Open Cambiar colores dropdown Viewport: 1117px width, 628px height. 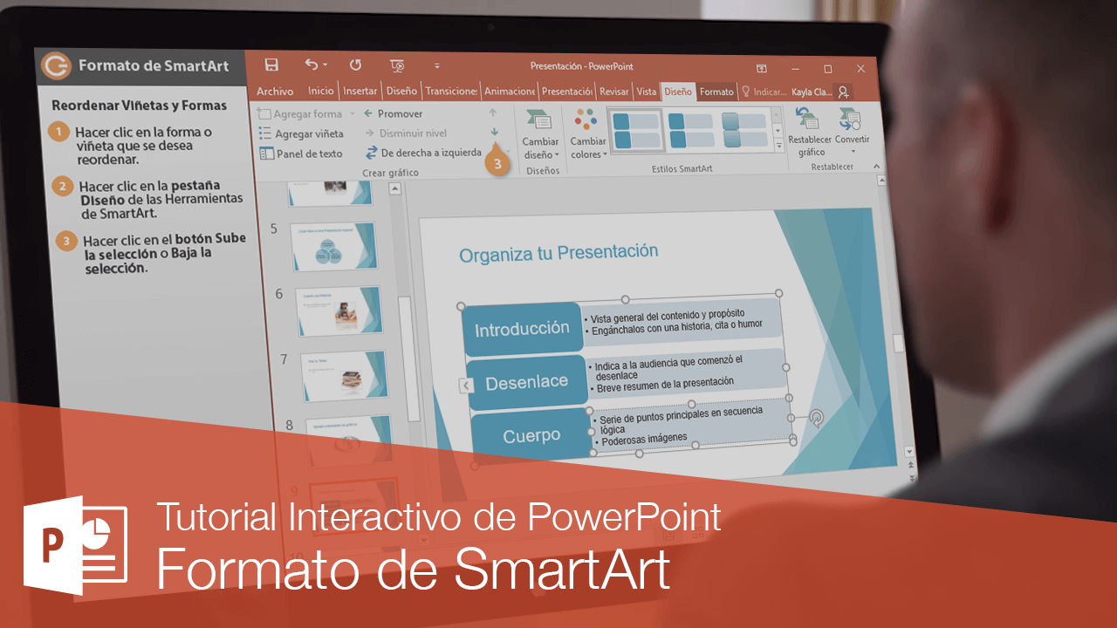(x=588, y=135)
